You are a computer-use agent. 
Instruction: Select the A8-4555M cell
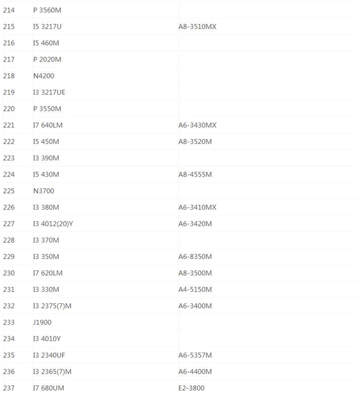tap(195, 174)
